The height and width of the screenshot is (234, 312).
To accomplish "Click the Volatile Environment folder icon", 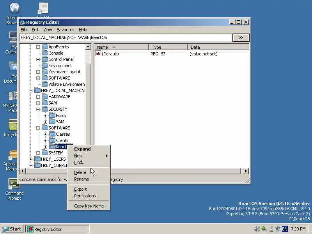I will [x=45, y=84].
